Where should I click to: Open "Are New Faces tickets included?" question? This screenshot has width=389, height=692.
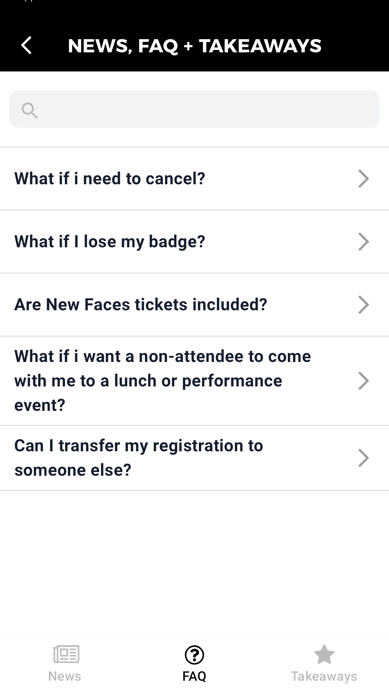[x=141, y=305]
